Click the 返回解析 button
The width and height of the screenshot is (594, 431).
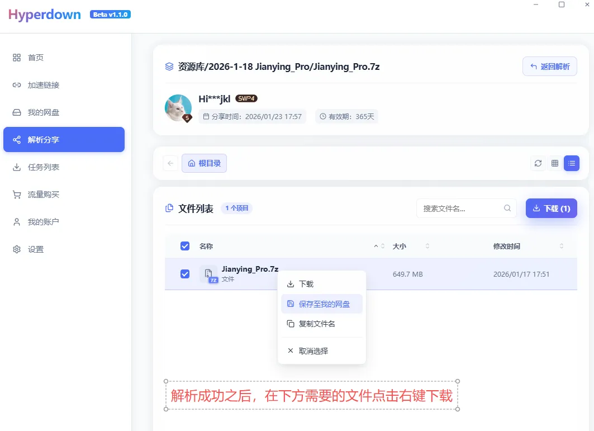550,67
